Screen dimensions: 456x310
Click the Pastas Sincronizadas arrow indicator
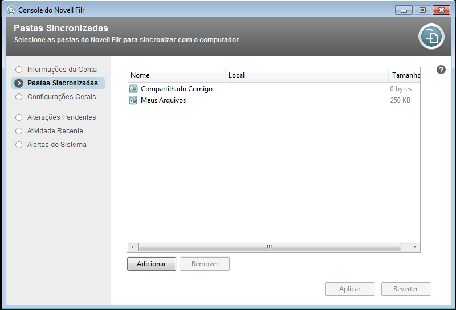(x=19, y=83)
